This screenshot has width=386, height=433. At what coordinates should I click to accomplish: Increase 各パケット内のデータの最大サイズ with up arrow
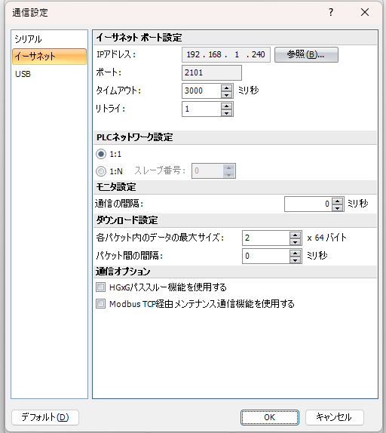click(296, 235)
